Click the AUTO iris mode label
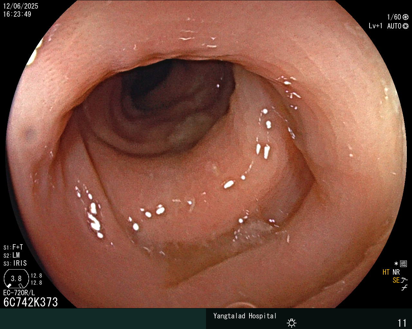This screenshot has width=412, height=329. pyautogui.click(x=394, y=26)
